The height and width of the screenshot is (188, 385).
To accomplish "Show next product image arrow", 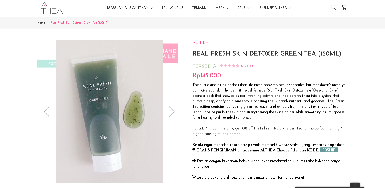I will tap(171, 111).
